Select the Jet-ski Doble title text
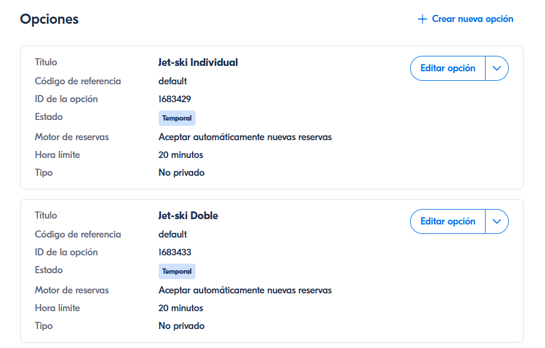 [x=188, y=216]
